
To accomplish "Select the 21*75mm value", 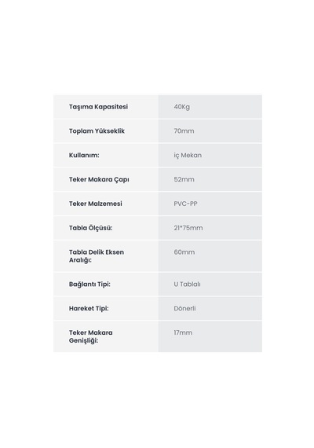I will pos(188,228).
